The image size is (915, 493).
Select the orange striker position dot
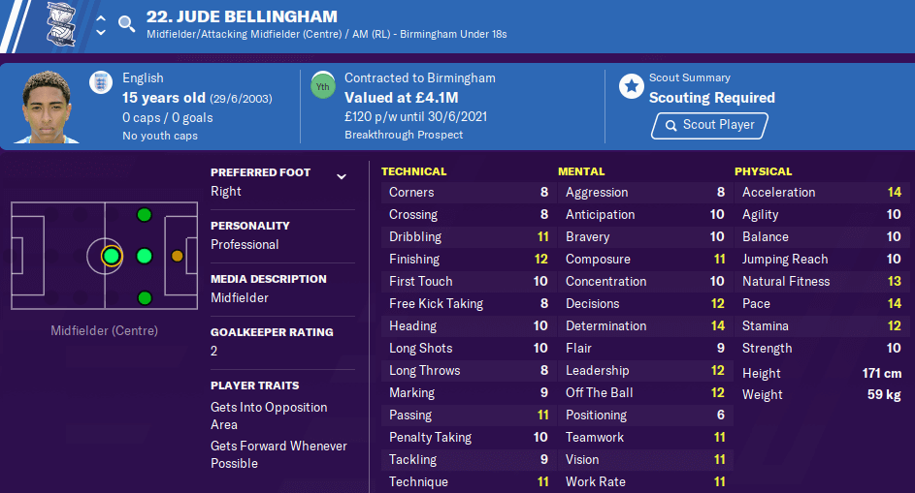tap(178, 256)
